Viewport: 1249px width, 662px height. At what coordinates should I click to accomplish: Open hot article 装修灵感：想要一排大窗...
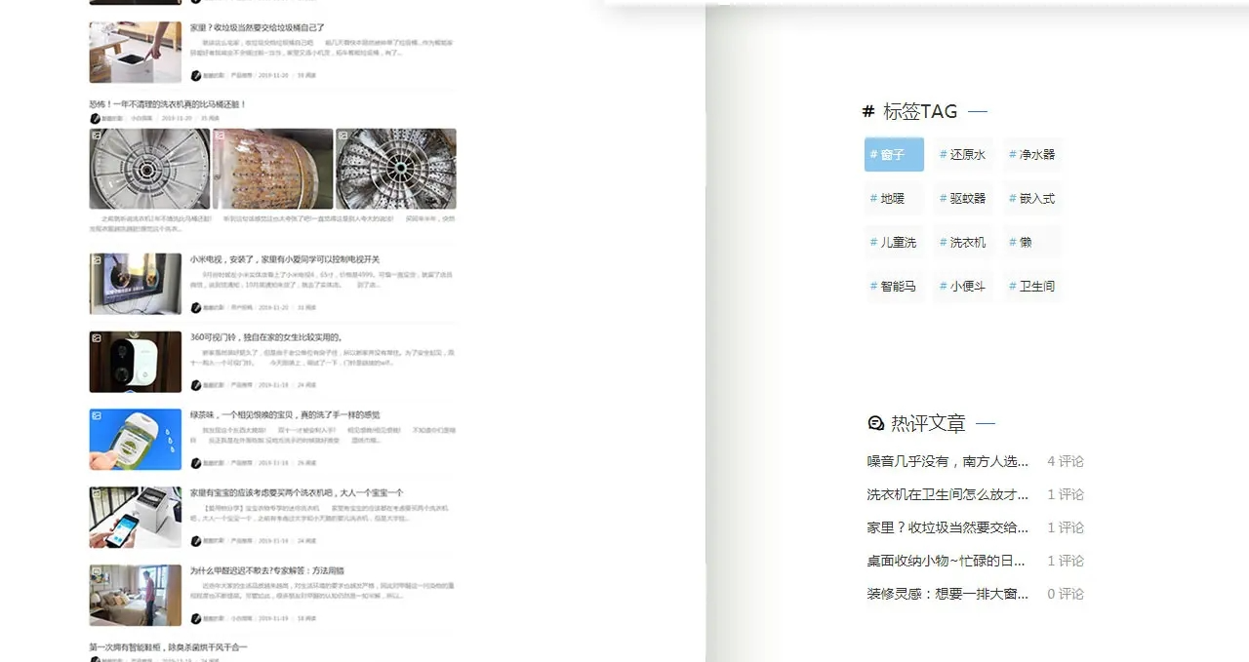[947, 594]
